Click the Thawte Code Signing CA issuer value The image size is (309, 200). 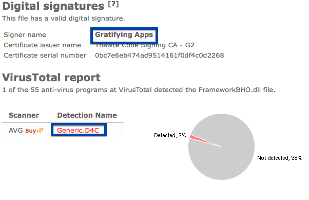click(145, 45)
